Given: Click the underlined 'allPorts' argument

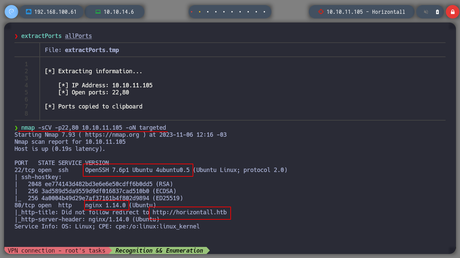Looking at the screenshot, I should (x=78, y=36).
